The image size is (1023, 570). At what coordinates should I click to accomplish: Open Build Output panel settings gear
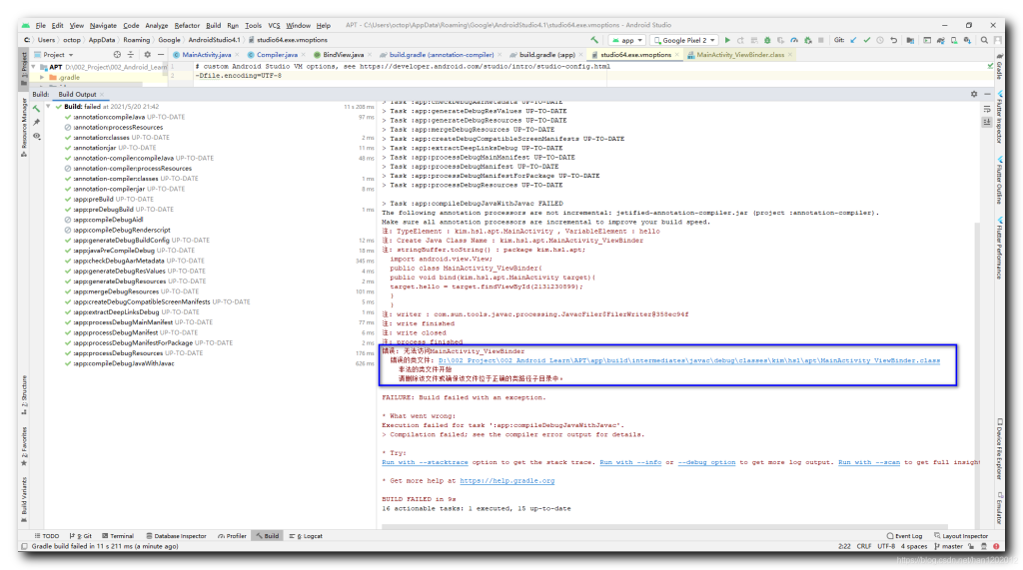click(973, 94)
